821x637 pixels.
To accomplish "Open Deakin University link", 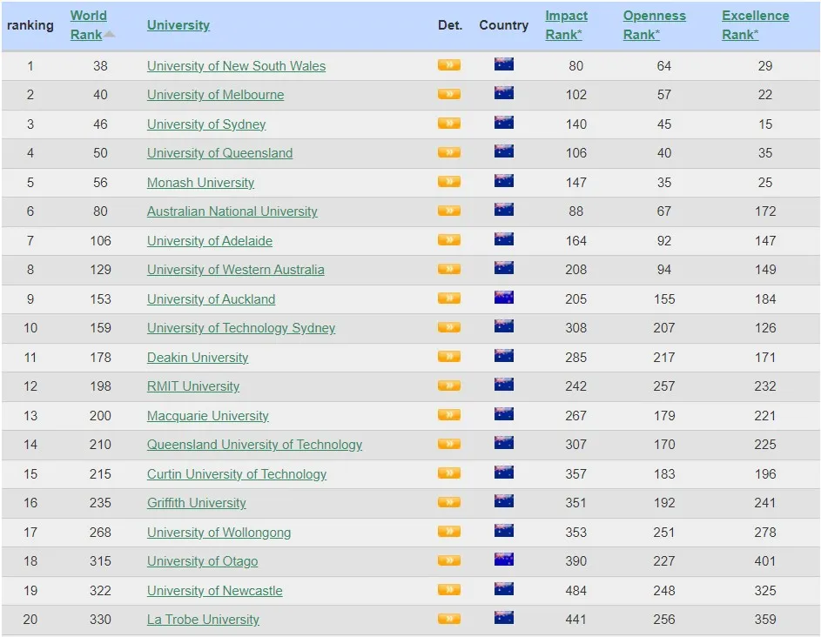I will tap(198, 358).
